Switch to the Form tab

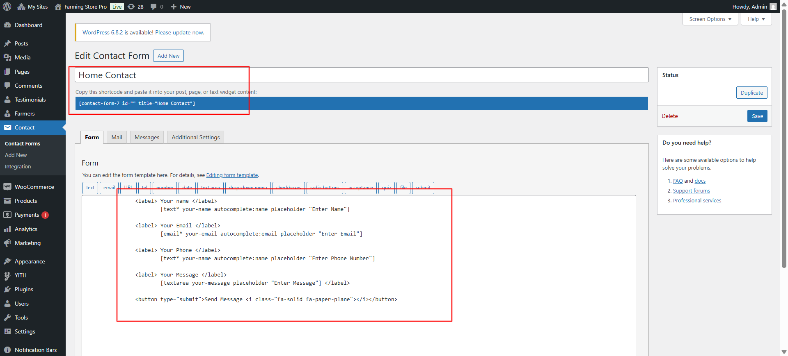pos(92,137)
